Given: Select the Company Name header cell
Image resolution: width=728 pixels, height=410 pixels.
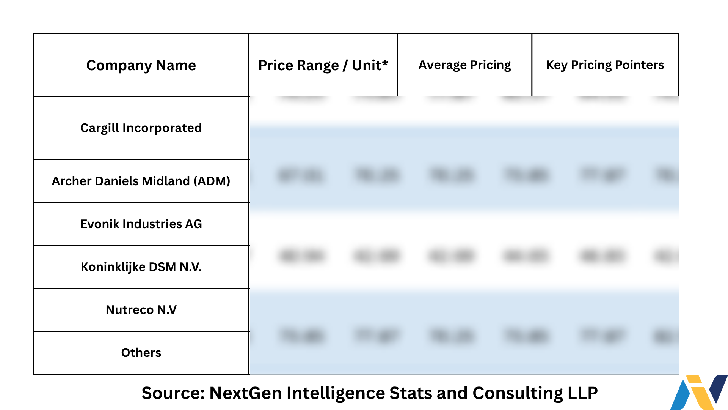Looking at the screenshot, I should tap(141, 65).
